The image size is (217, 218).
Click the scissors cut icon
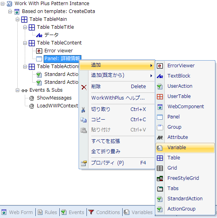click(x=83, y=110)
